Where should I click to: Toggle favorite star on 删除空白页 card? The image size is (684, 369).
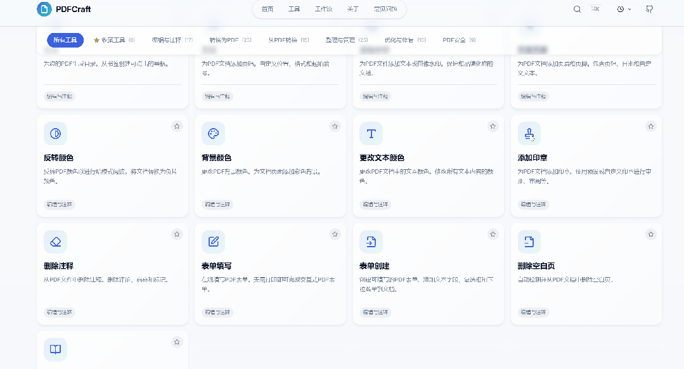[x=651, y=234]
